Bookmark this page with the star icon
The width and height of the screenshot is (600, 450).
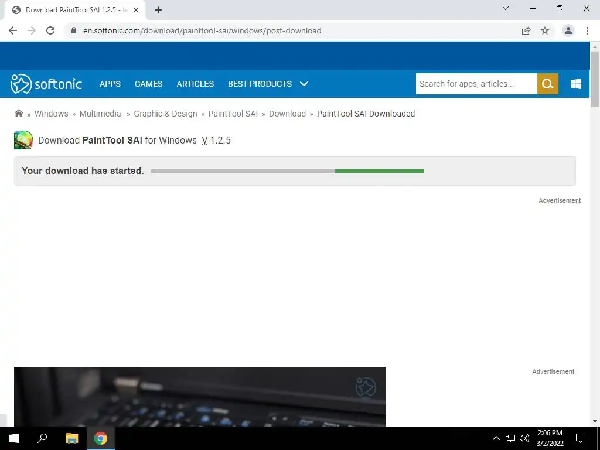545,30
